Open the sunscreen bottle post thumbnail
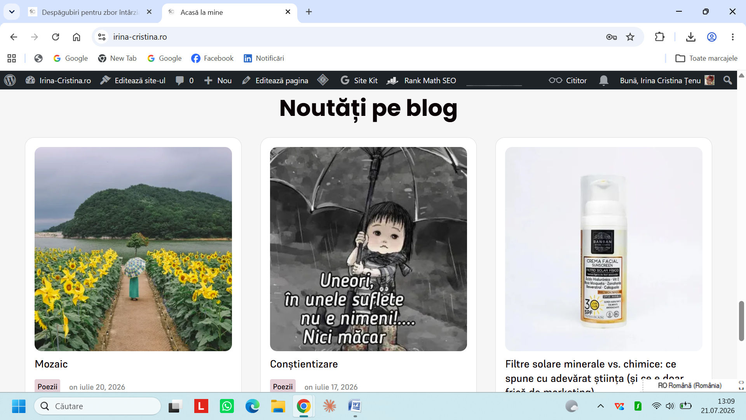The width and height of the screenshot is (746, 420). [x=604, y=249]
